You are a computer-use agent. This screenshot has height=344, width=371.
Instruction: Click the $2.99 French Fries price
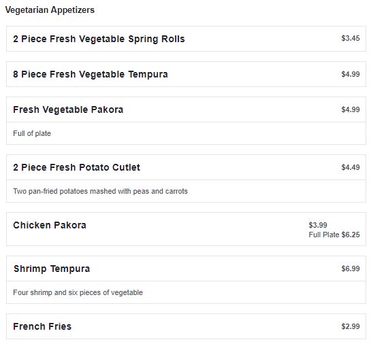[x=351, y=326]
